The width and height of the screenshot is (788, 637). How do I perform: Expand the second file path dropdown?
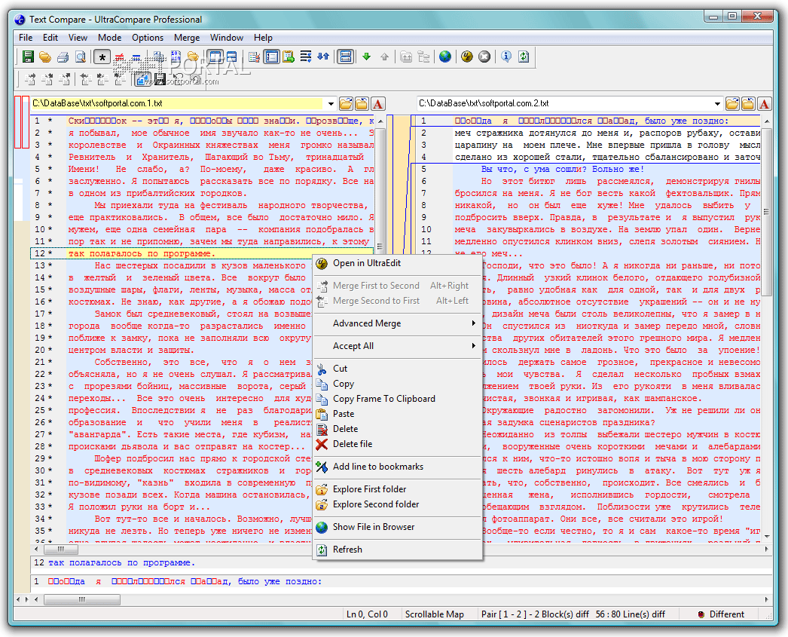(x=718, y=104)
